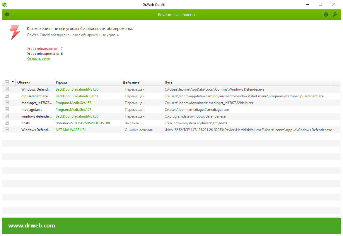Screen dimensions: 343x236
Task: Click the red lightning threat icon
Action: [x=15, y=32]
